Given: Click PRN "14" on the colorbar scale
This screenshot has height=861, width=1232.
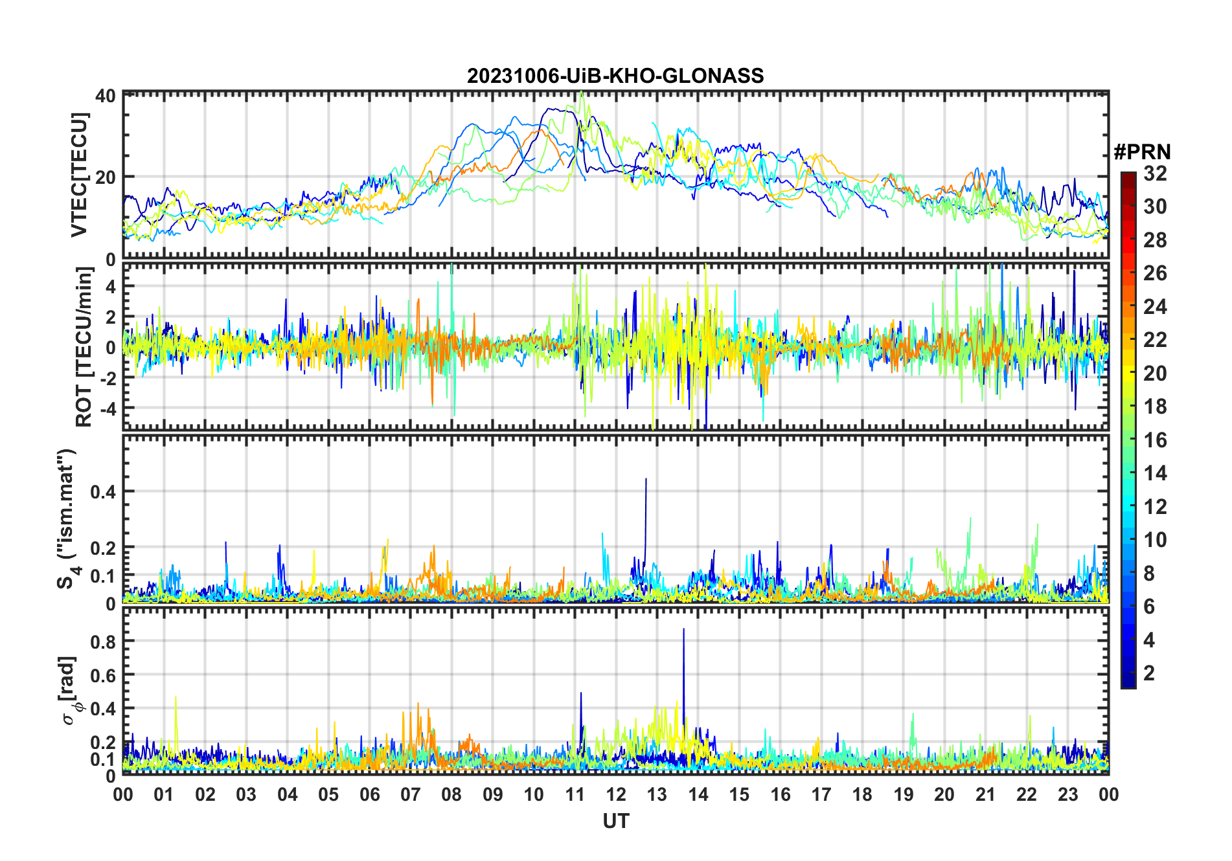Looking at the screenshot, I should [x=1156, y=473].
